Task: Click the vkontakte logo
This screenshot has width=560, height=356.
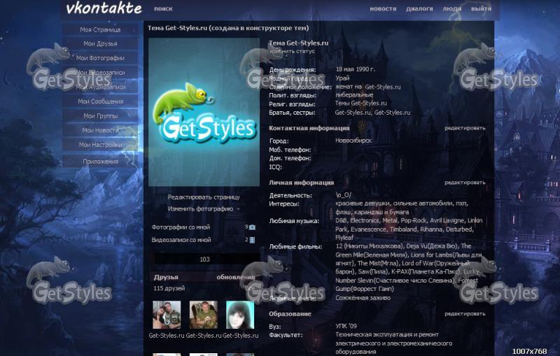Action: pos(103,9)
